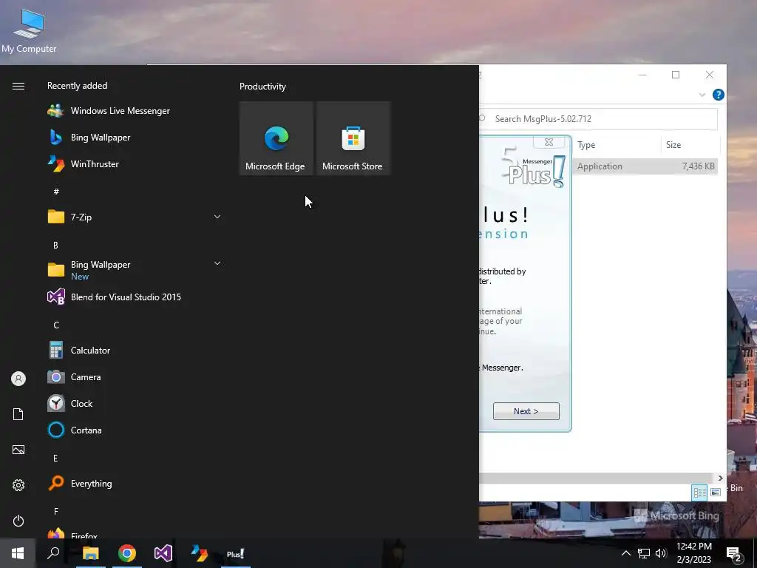Expand the 7-Zip folder chevron
Screen dimensions: 757x568
(217, 217)
